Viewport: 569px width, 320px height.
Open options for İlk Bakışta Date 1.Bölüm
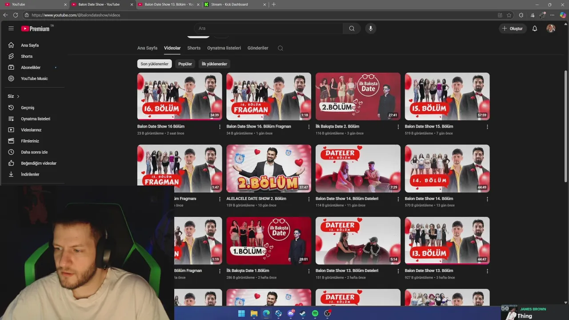[309, 271]
